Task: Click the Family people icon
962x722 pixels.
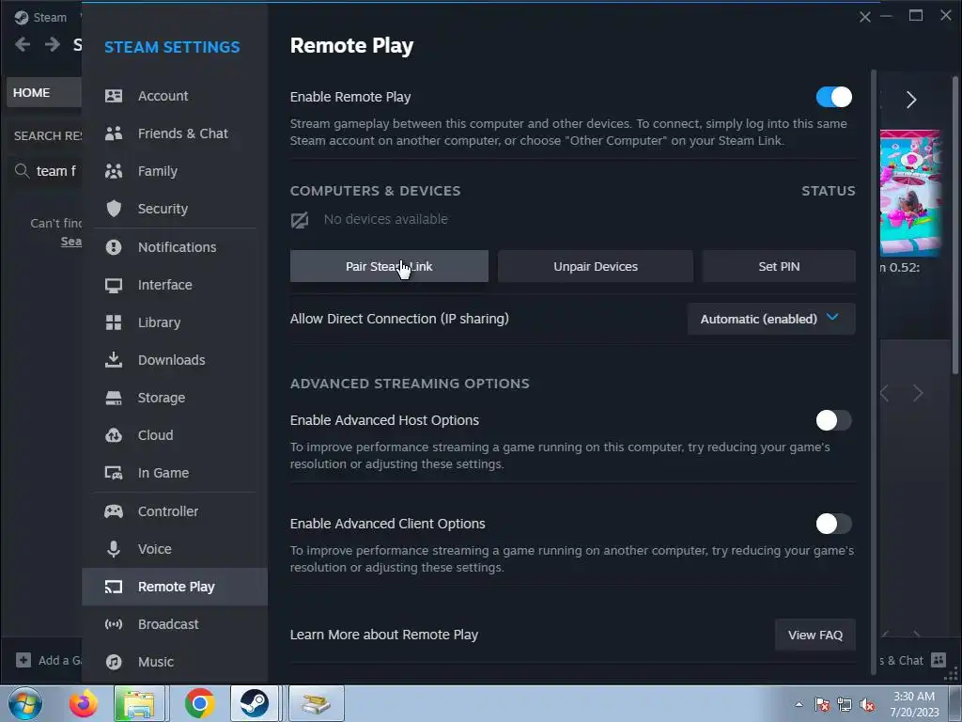Action: coord(114,171)
